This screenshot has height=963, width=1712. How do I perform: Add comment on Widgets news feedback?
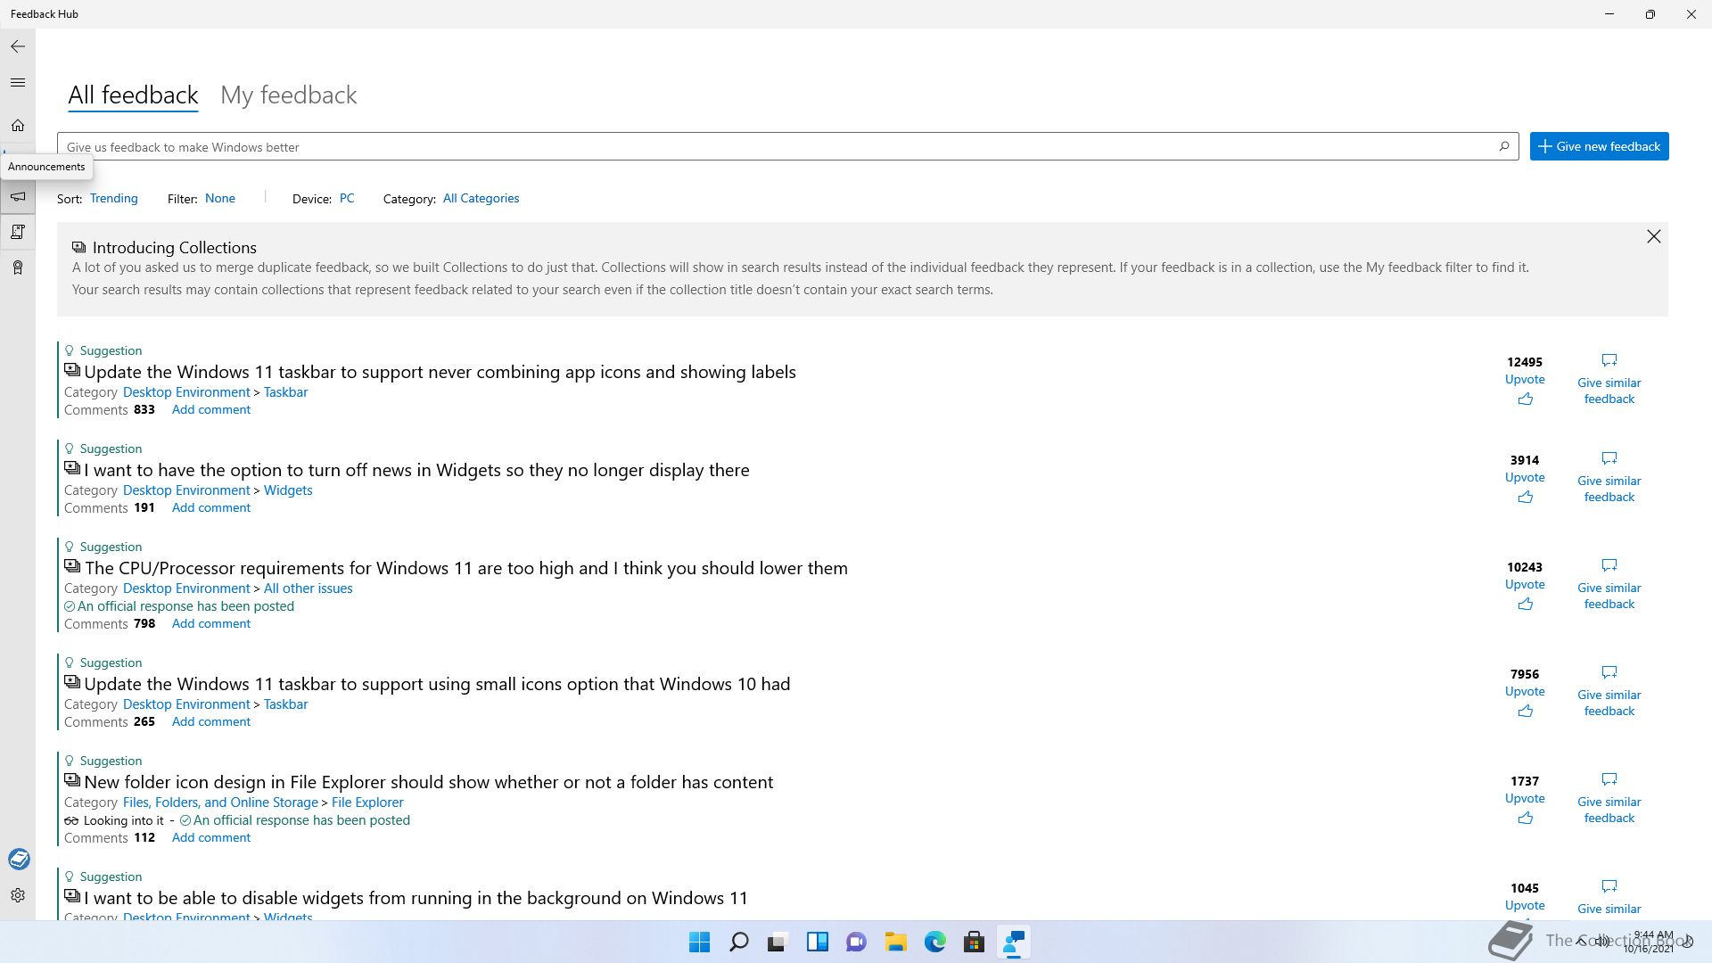(x=211, y=507)
